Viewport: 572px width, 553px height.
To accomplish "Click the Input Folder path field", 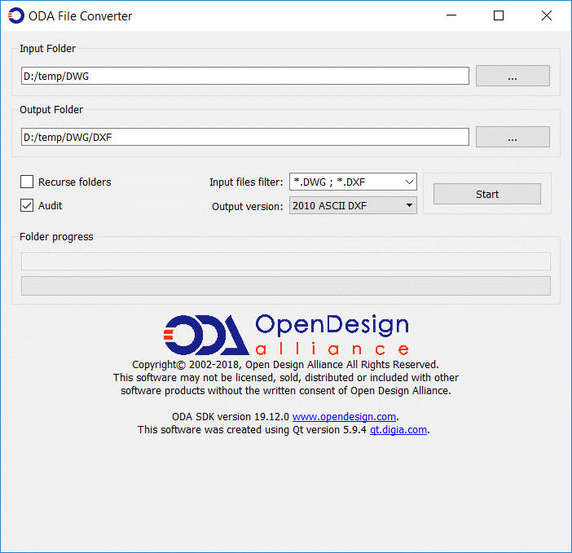I will tap(245, 76).
